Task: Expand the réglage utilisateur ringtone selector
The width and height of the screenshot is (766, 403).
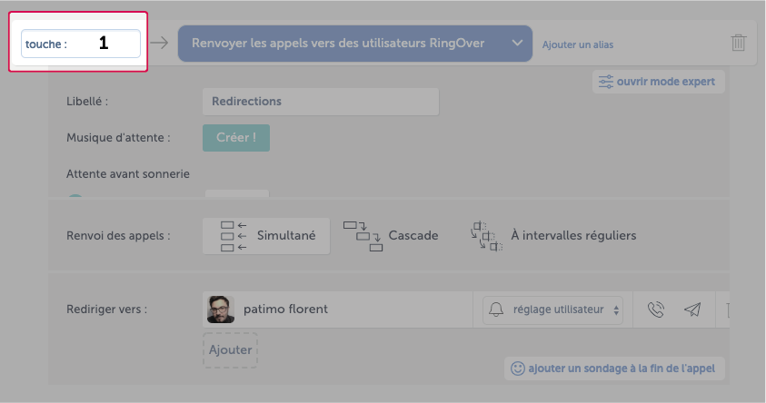Action: (x=552, y=310)
